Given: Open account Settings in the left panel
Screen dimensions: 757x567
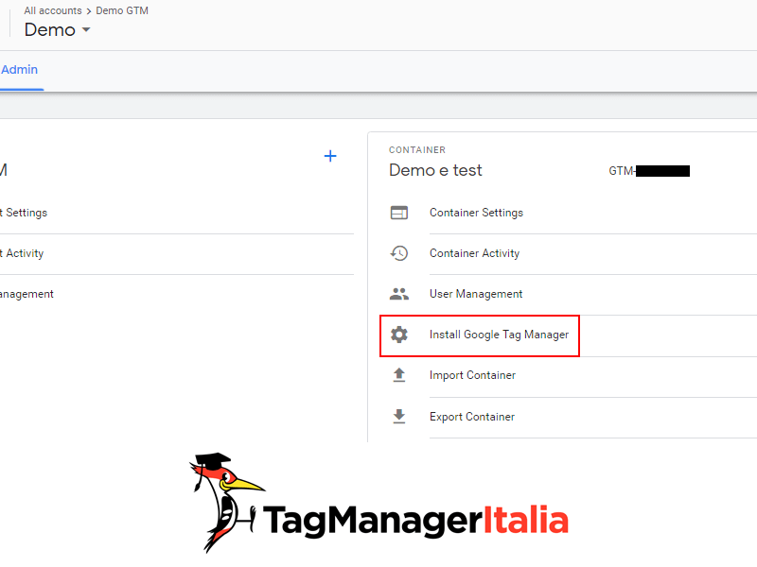Looking at the screenshot, I should 24,213.
